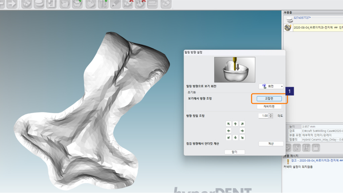This screenshot has height=193, width=343.
Task: Click the lower-left diagonal arrow icon
Action: click(x=229, y=137)
